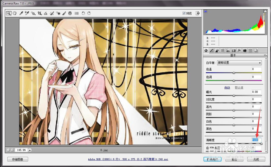Click the histogram display

coord(235,22)
